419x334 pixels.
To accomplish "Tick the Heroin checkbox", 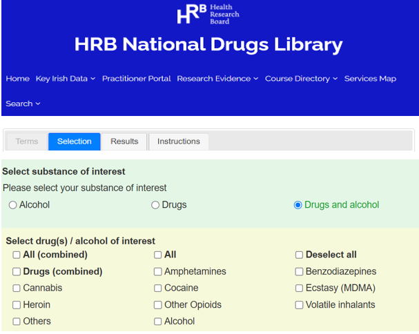I will [17, 305].
